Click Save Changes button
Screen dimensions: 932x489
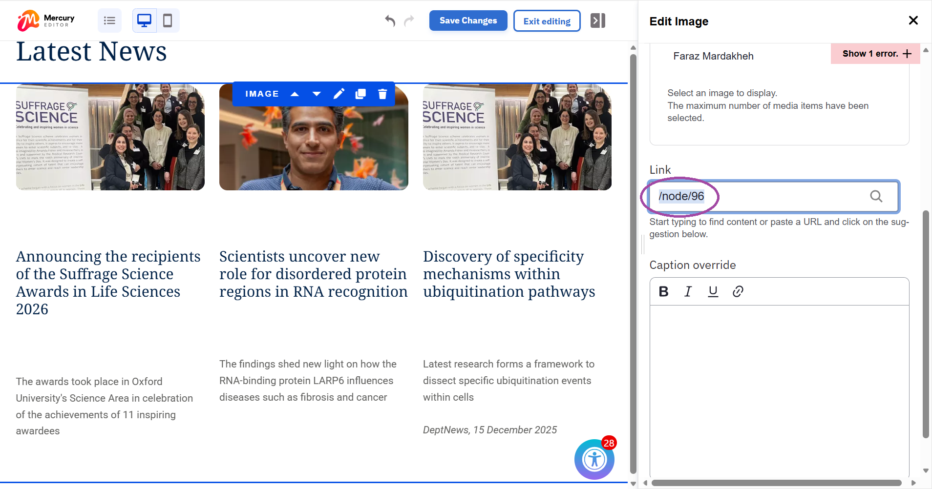coord(468,20)
